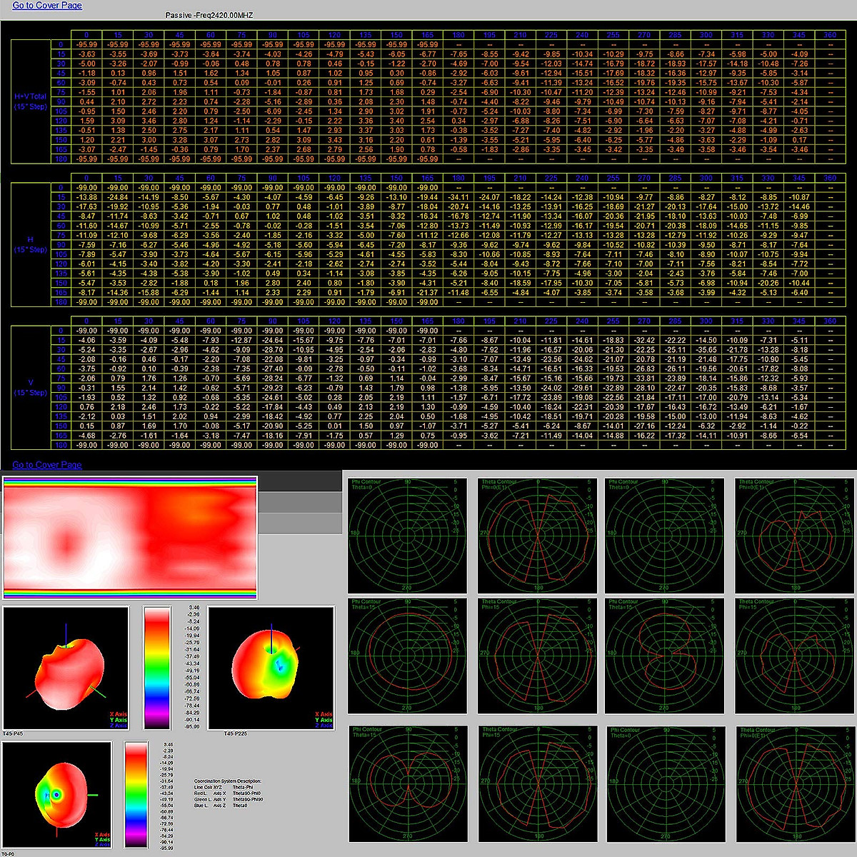Image resolution: width=857 pixels, height=857 pixels.
Task: Open the smallest-trace Theta Contour Phi=0(E1) plot
Action: 794,536
